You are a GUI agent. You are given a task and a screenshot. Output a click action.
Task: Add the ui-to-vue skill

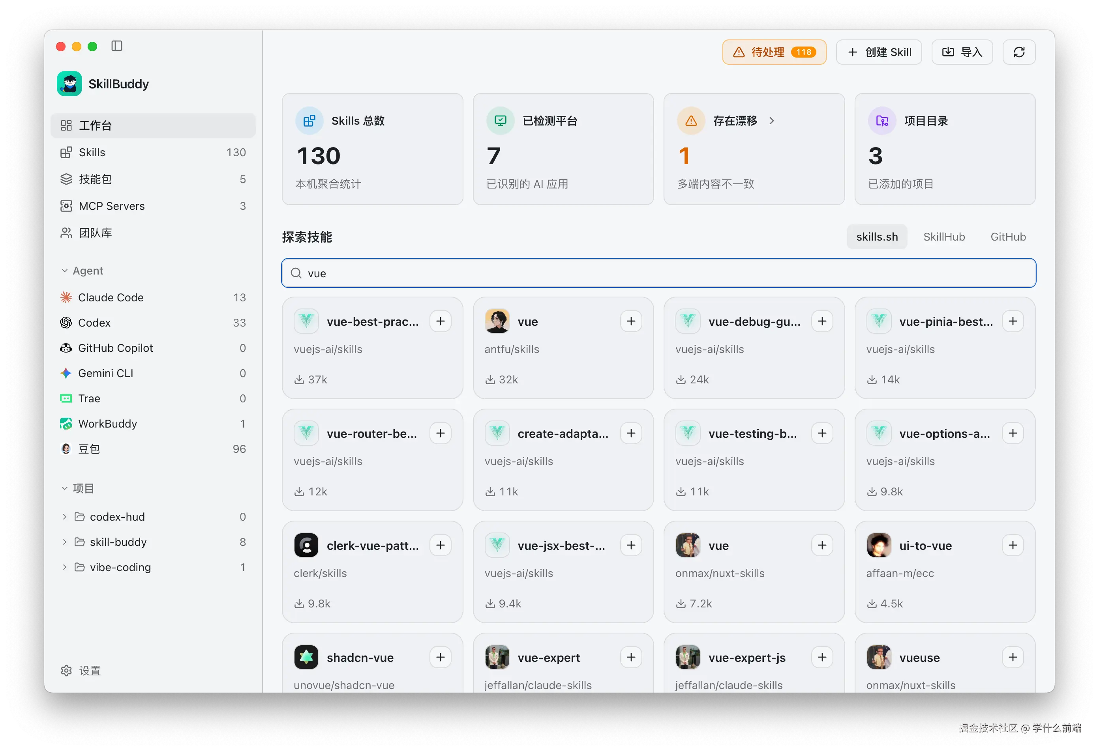pyautogui.click(x=1013, y=546)
